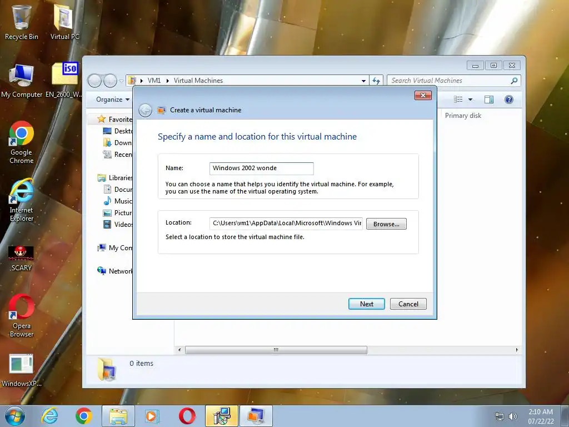Select Music library in navigation pane
The height and width of the screenshot is (427, 569).
point(118,201)
